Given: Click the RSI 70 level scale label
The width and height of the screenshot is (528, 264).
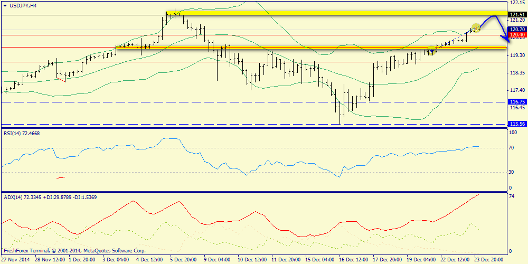Looking at the screenshot, I should (511, 148).
